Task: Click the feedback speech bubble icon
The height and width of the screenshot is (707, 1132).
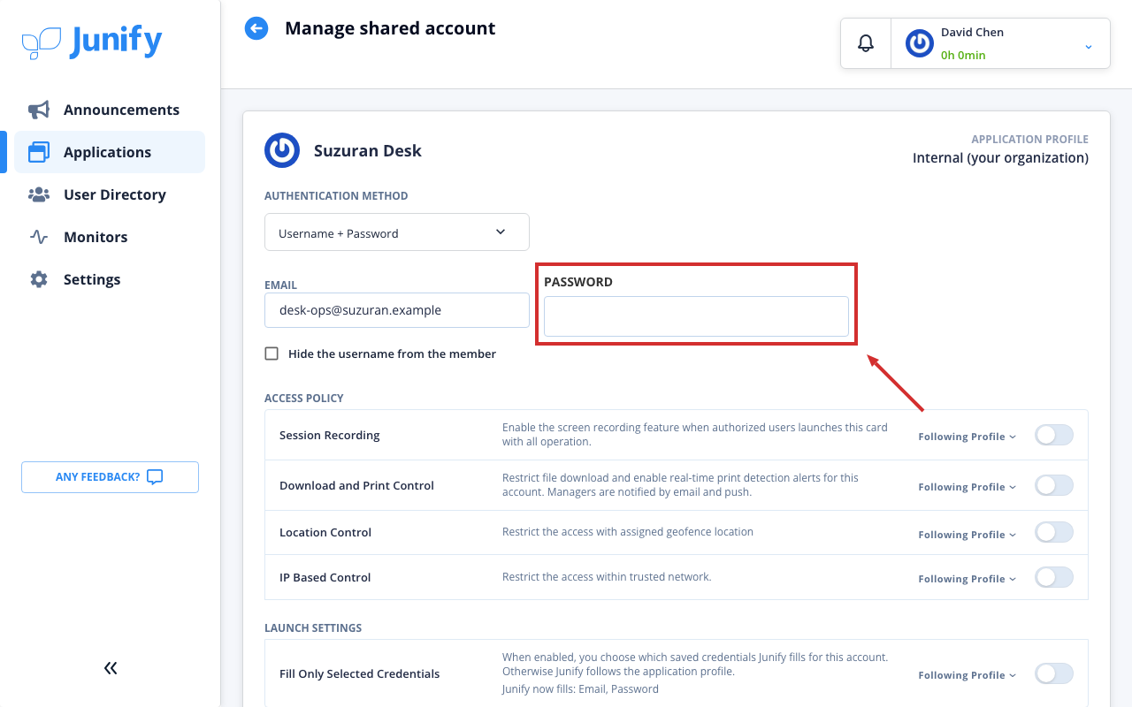Action: coord(155,477)
